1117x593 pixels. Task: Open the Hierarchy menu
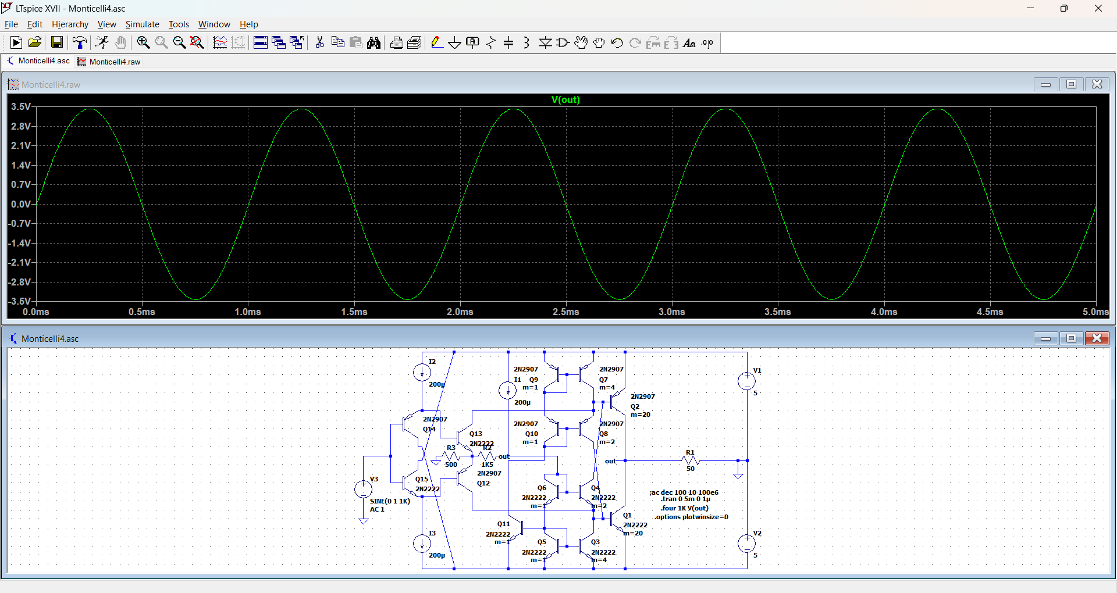coord(70,24)
